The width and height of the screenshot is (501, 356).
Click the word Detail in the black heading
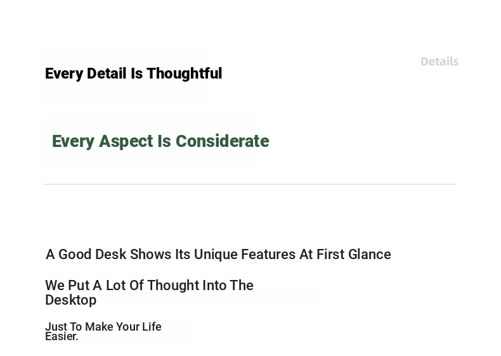click(x=107, y=73)
